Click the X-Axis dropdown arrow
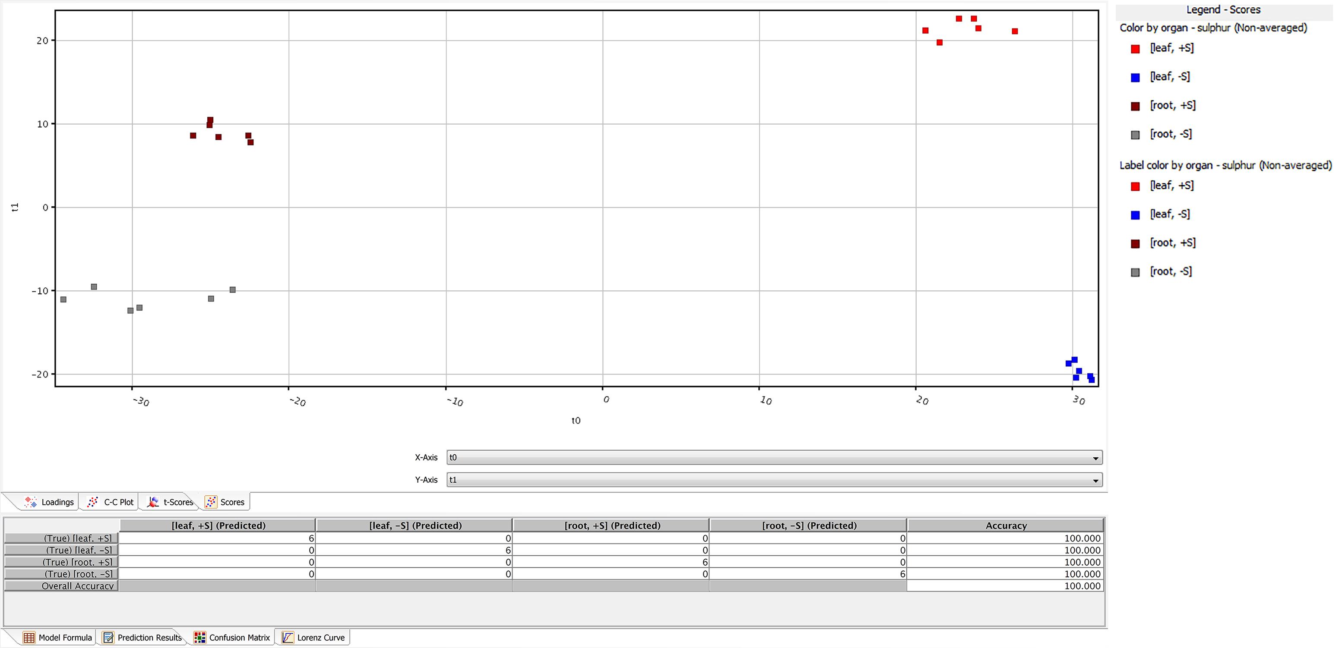Screen dimensions: 1339x648 [1095, 458]
